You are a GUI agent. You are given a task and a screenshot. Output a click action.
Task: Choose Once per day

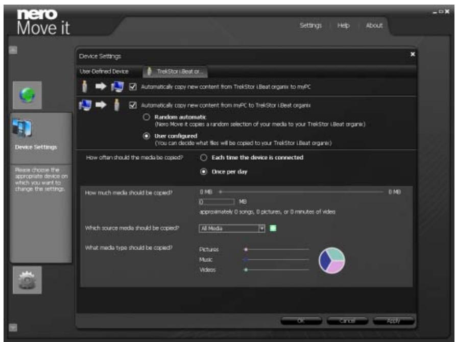pyautogui.click(x=204, y=172)
